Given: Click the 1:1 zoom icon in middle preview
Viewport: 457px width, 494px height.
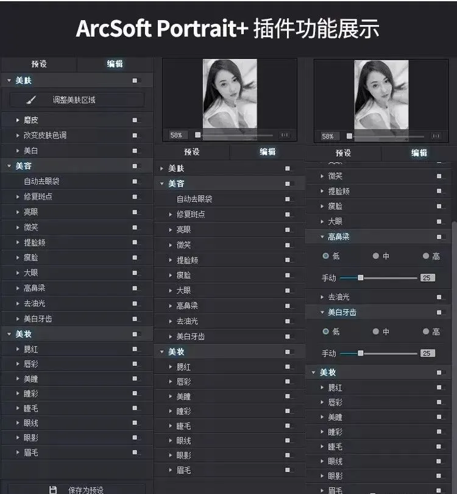Looking at the screenshot, I should pyautogui.click(x=285, y=135).
